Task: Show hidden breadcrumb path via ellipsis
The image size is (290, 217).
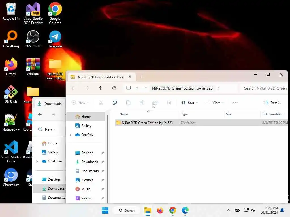Action: pyautogui.click(x=145, y=88)
